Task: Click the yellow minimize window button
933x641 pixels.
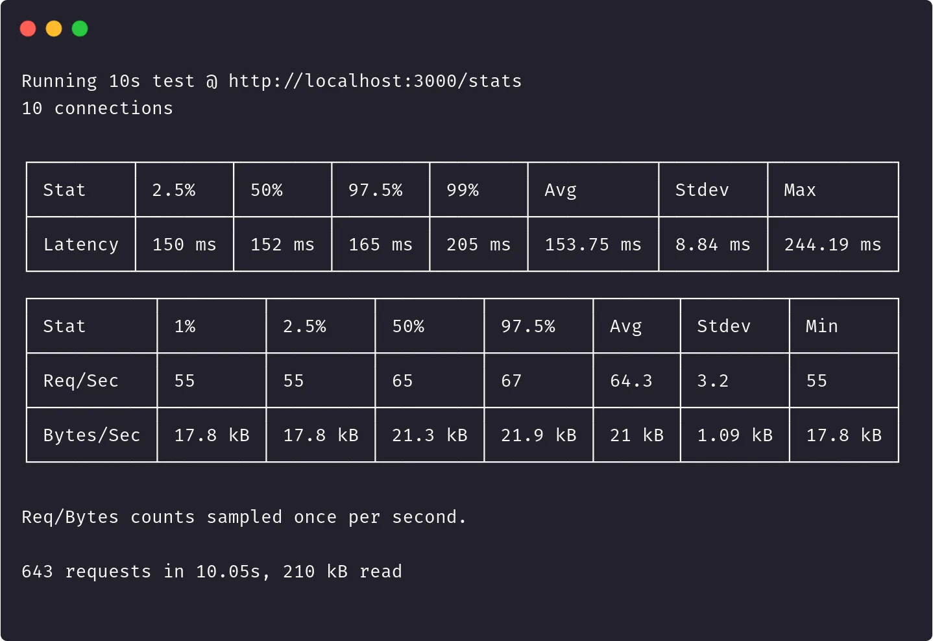Action: click(x=54, y=29)
